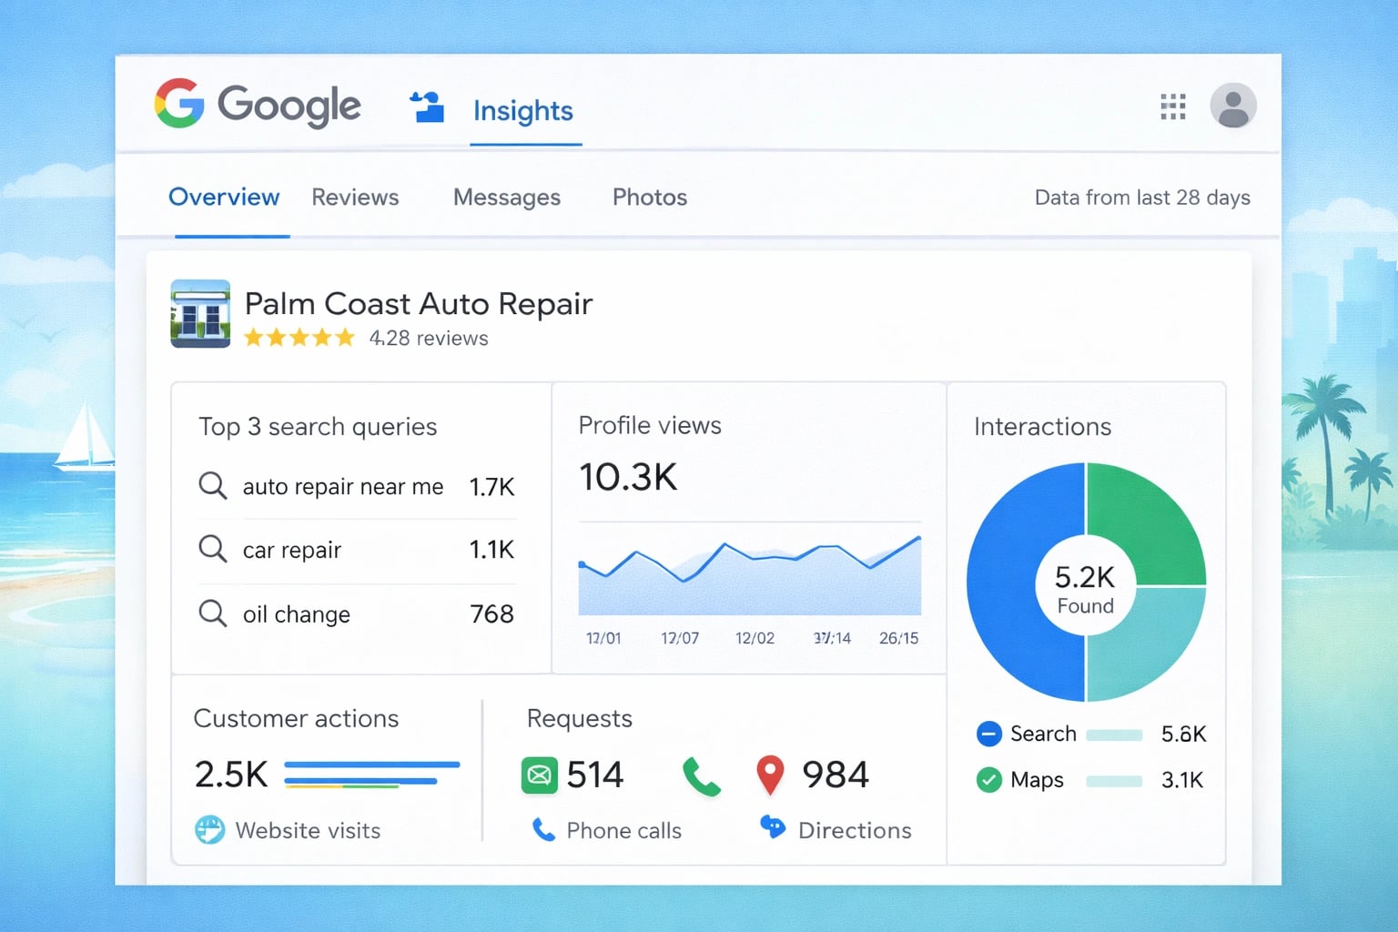The image size is (1398, 932).
Task: Toggle the Search category in Interactions legend
Action: point(988,734)
